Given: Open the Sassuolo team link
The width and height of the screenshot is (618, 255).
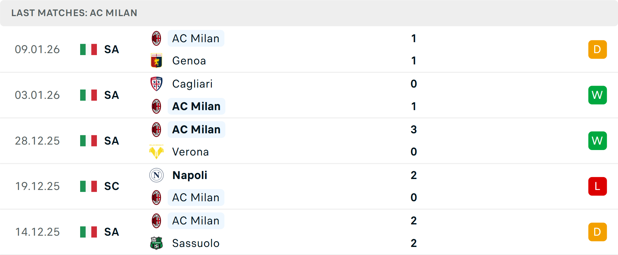Looking at the screenshot, I should click(x=196, y=243).
